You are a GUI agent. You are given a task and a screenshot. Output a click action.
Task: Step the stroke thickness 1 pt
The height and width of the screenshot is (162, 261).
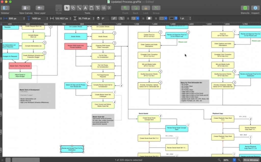point(190,18)
